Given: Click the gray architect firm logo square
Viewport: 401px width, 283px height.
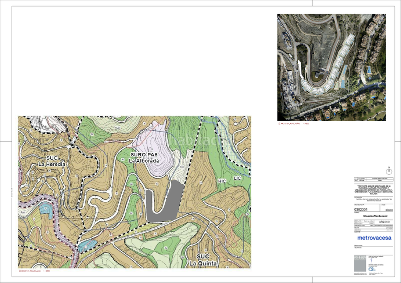Looking at the screenshot, I should (360, 263).
